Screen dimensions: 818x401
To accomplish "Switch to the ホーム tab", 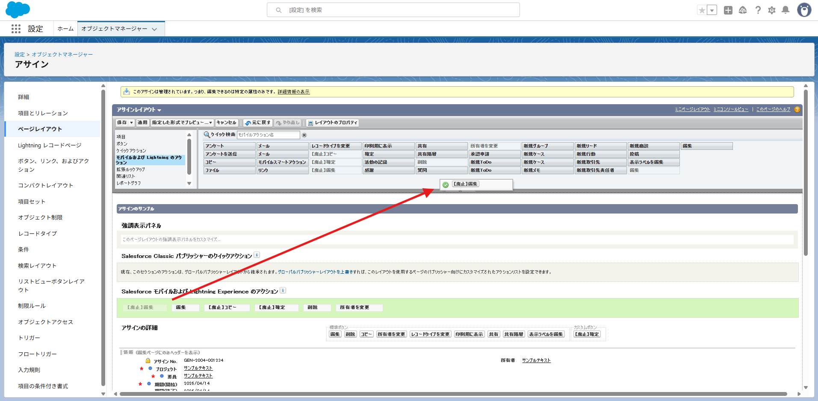I will (x=65, y=29).
